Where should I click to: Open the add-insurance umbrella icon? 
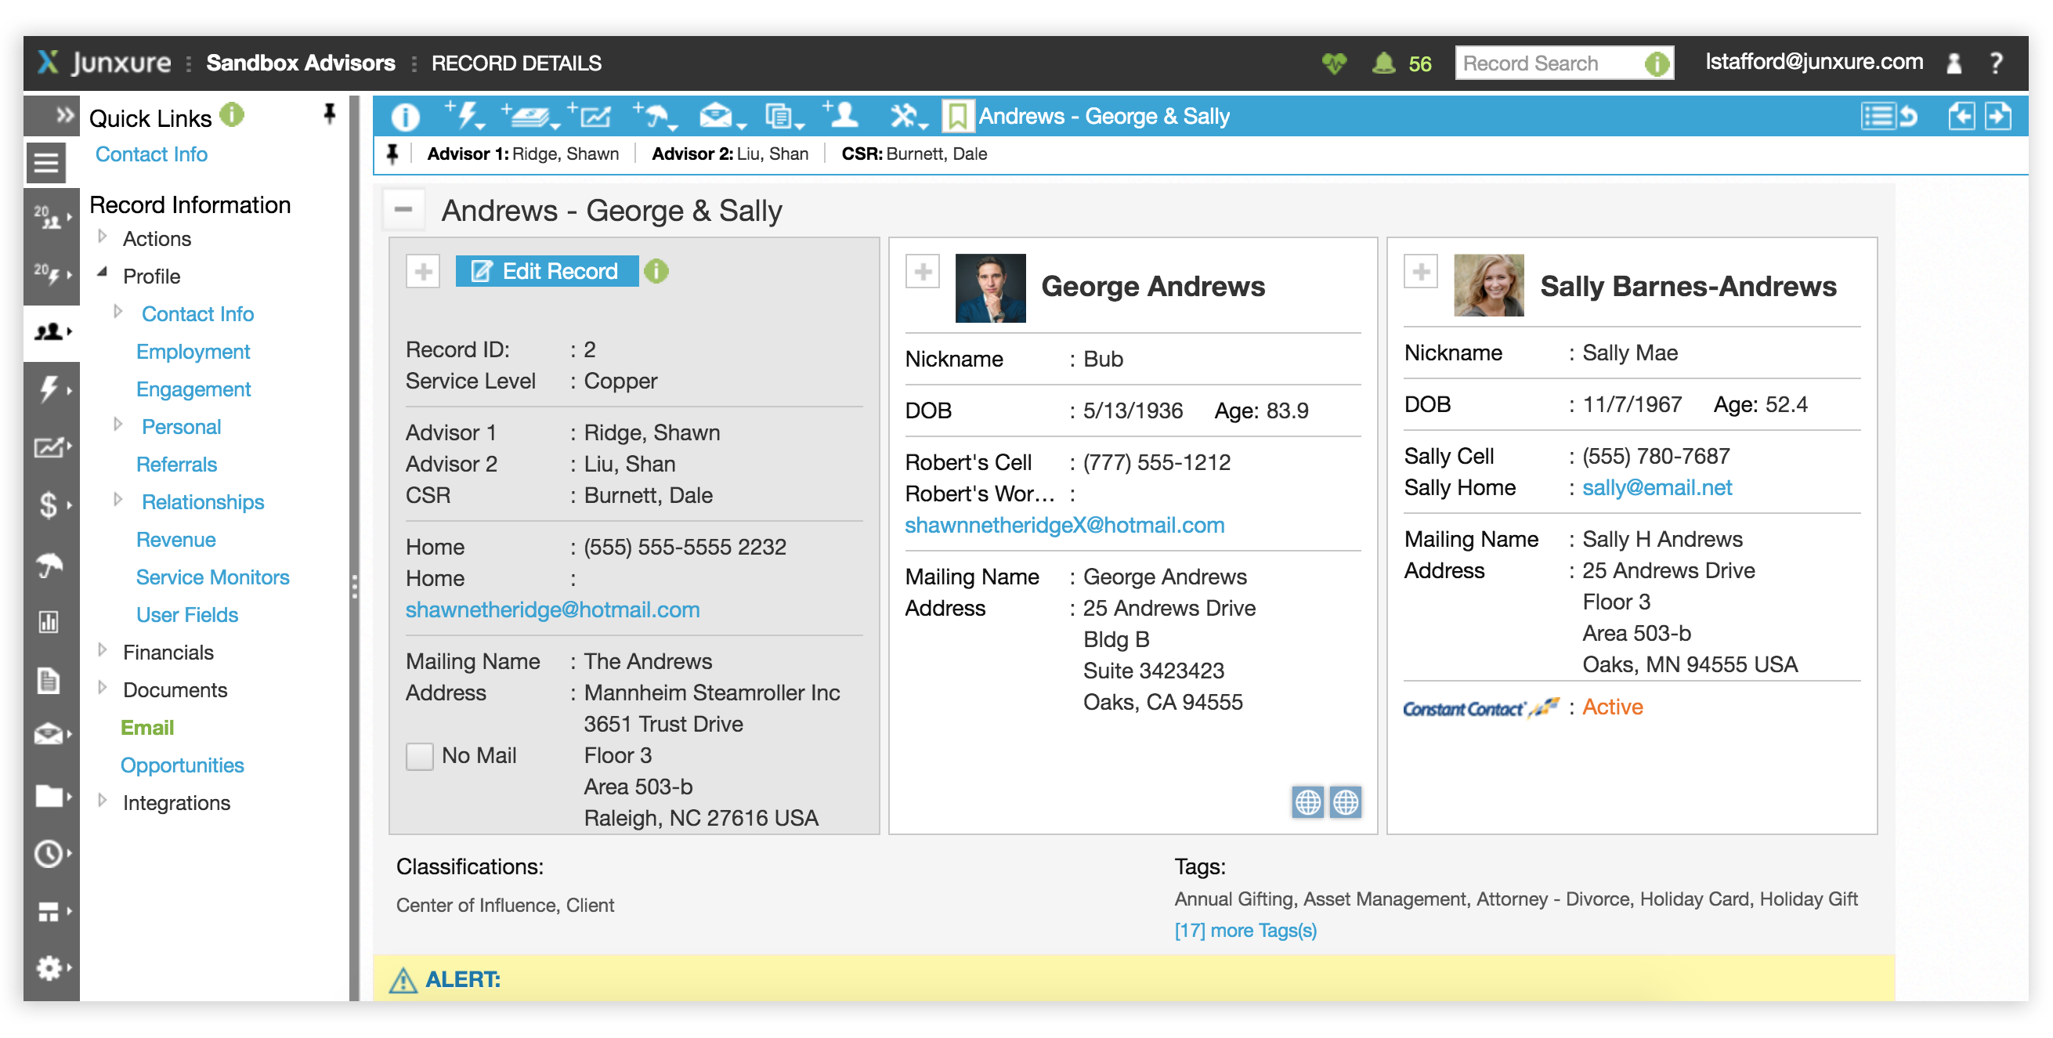(656, 117)
